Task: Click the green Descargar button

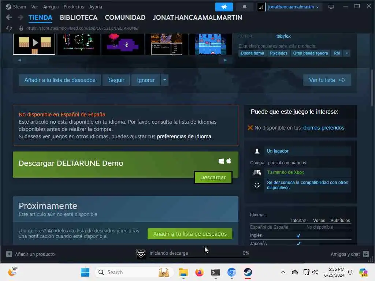Action: pos(213,177)
